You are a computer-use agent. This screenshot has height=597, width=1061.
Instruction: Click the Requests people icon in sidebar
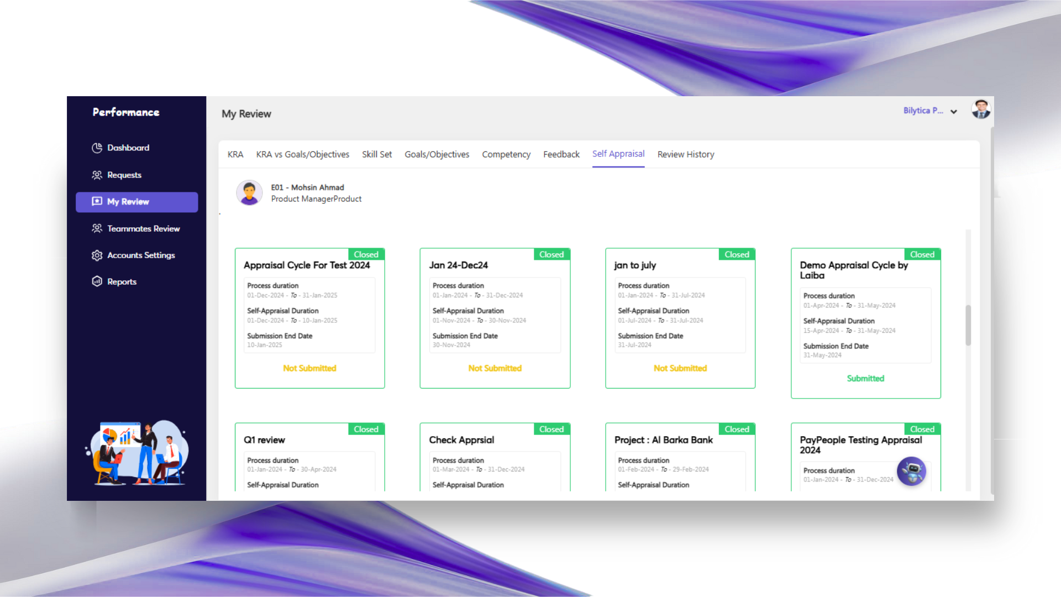(97, 175)
